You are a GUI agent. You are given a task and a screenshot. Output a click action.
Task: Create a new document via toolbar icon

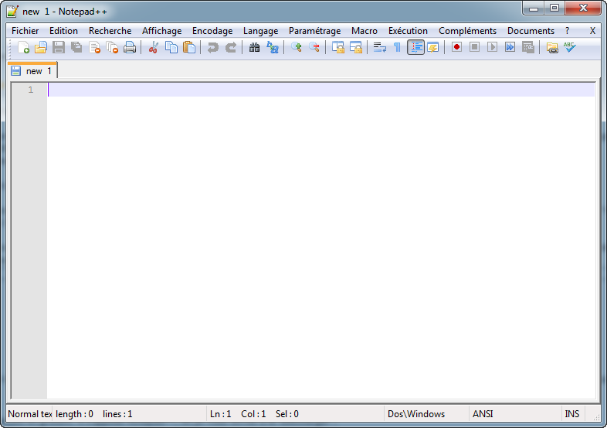coord(23,47)
